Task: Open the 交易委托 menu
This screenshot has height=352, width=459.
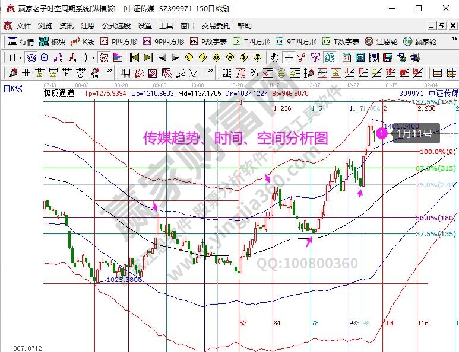Action: coord(214,26)
